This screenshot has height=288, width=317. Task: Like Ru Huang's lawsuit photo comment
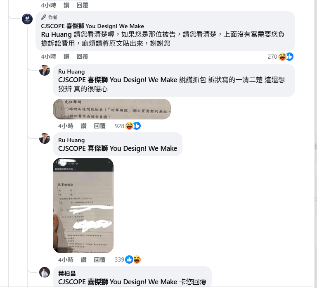pyautogui.click(x=83, y=259)
